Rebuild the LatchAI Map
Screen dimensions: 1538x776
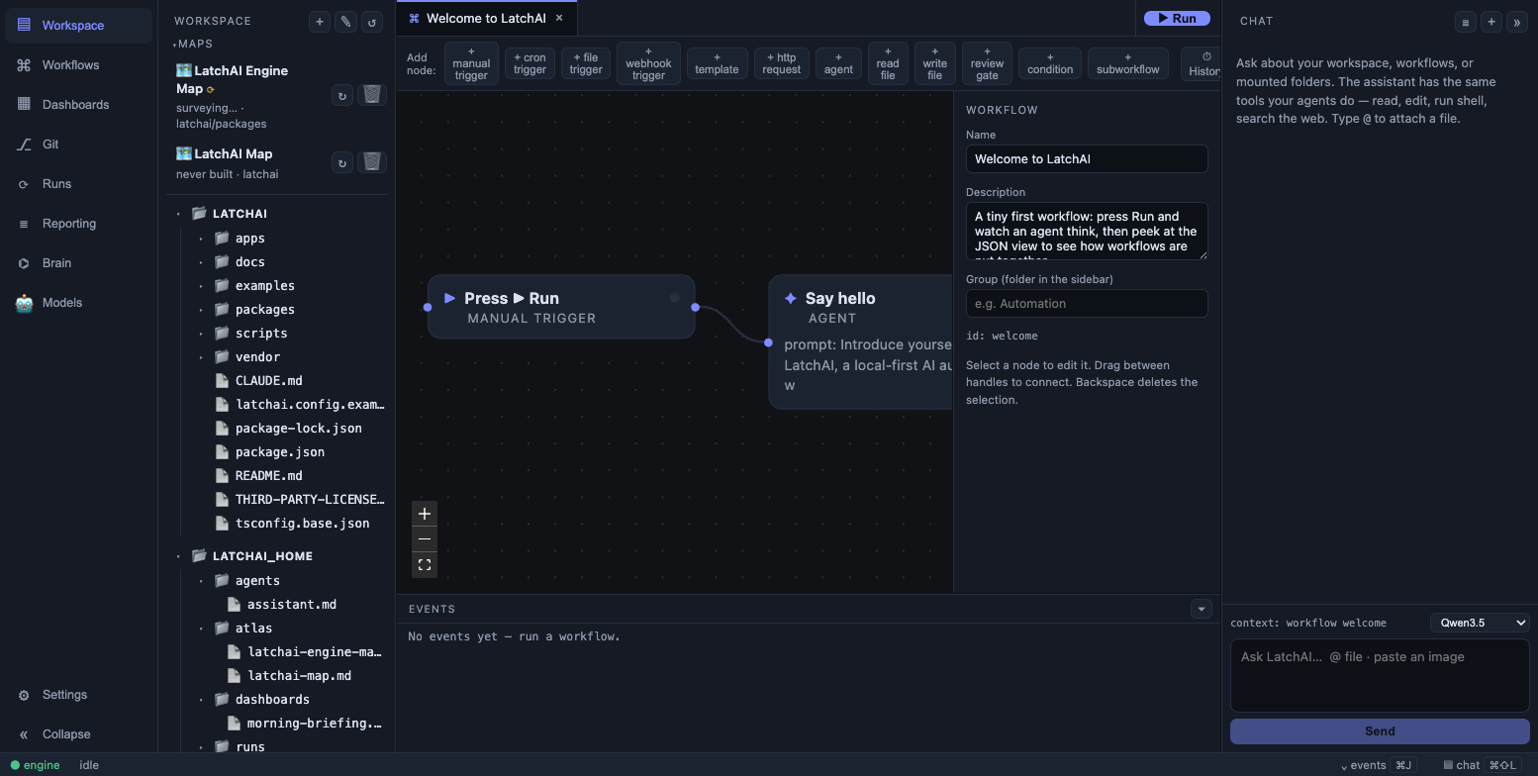342,163
